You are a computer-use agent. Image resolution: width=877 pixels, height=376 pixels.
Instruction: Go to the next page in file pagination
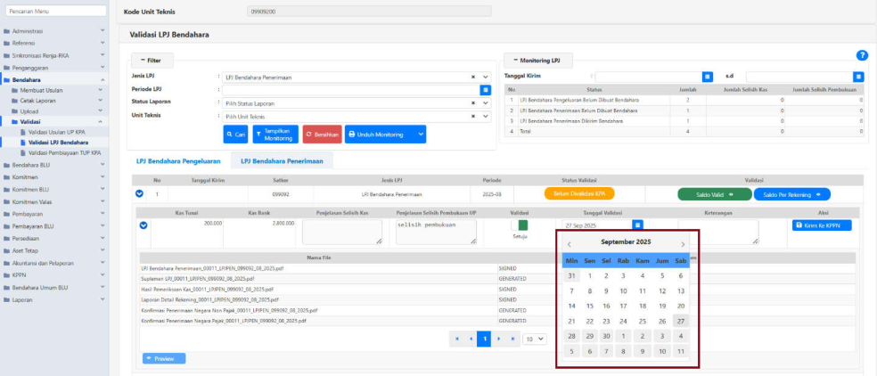(498, 339)
